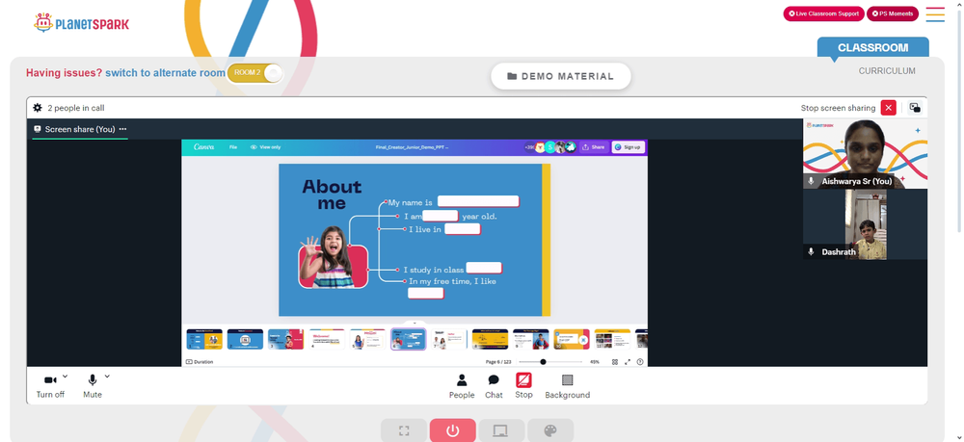Open call settings gear icon
The height and width of the screenshot is (442, 964).
click(x=38, y=108)
